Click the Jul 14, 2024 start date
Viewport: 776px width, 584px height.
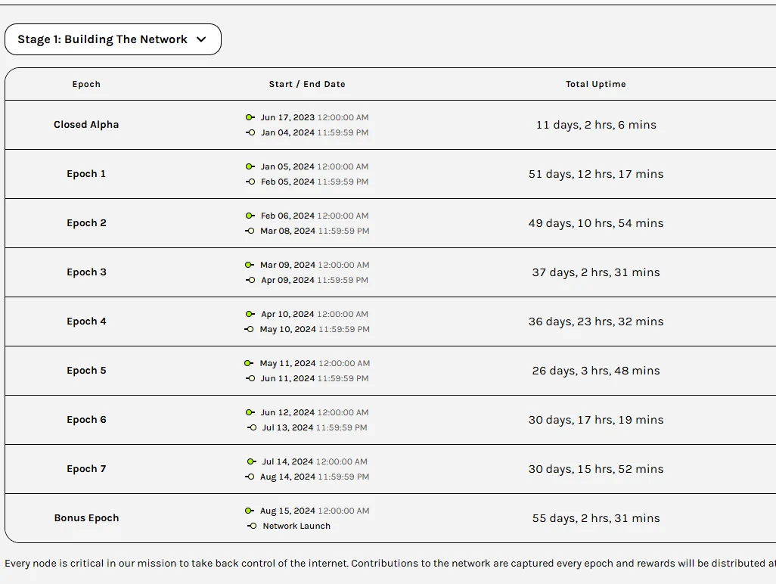pyautogui.click(x=287, y=461)
